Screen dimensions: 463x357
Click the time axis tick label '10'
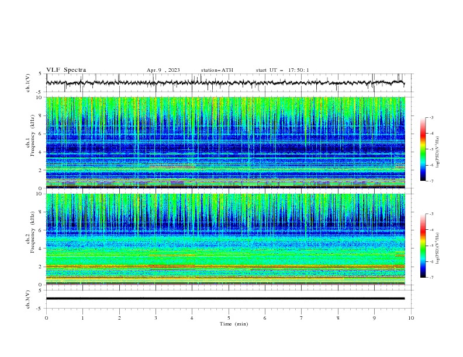[x=411, y=318]
